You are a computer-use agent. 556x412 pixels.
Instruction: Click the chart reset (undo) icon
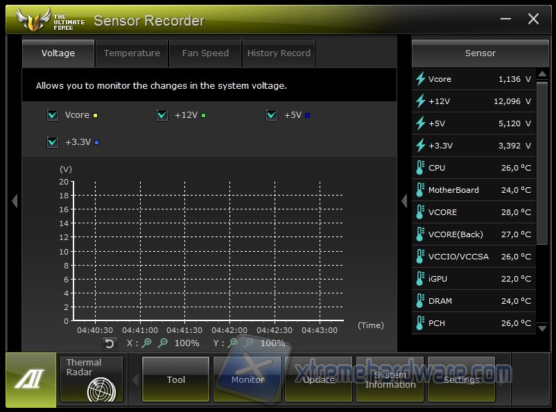pyautogui.click(x=109, y=343)
